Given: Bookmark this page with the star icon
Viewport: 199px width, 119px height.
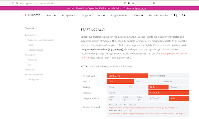Looking at the screenshot, I should [133, 3].
